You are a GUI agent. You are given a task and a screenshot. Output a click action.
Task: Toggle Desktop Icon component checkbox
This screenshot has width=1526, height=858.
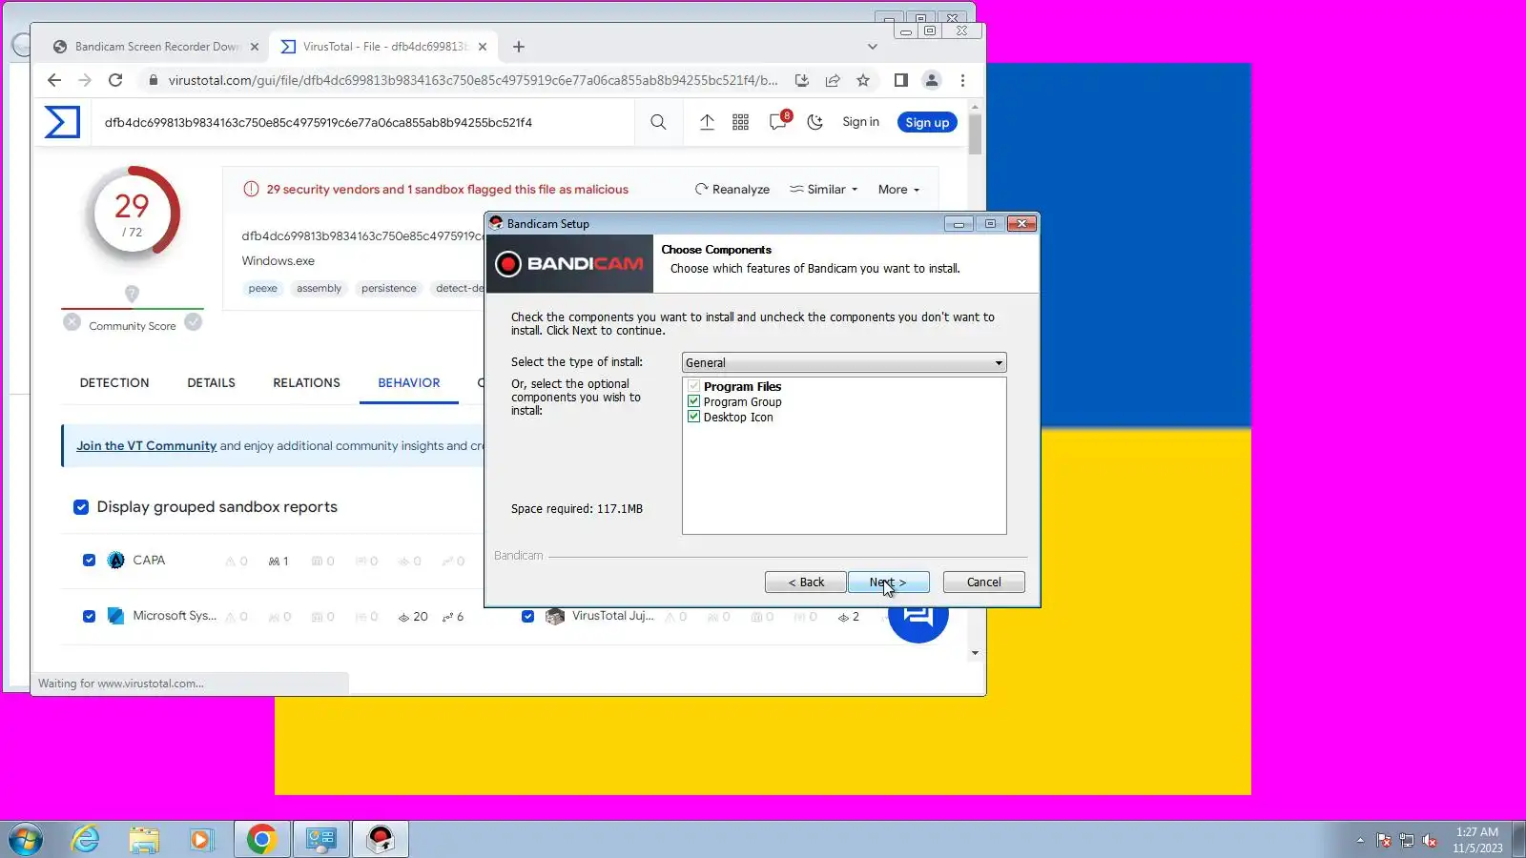coord(694,418)
